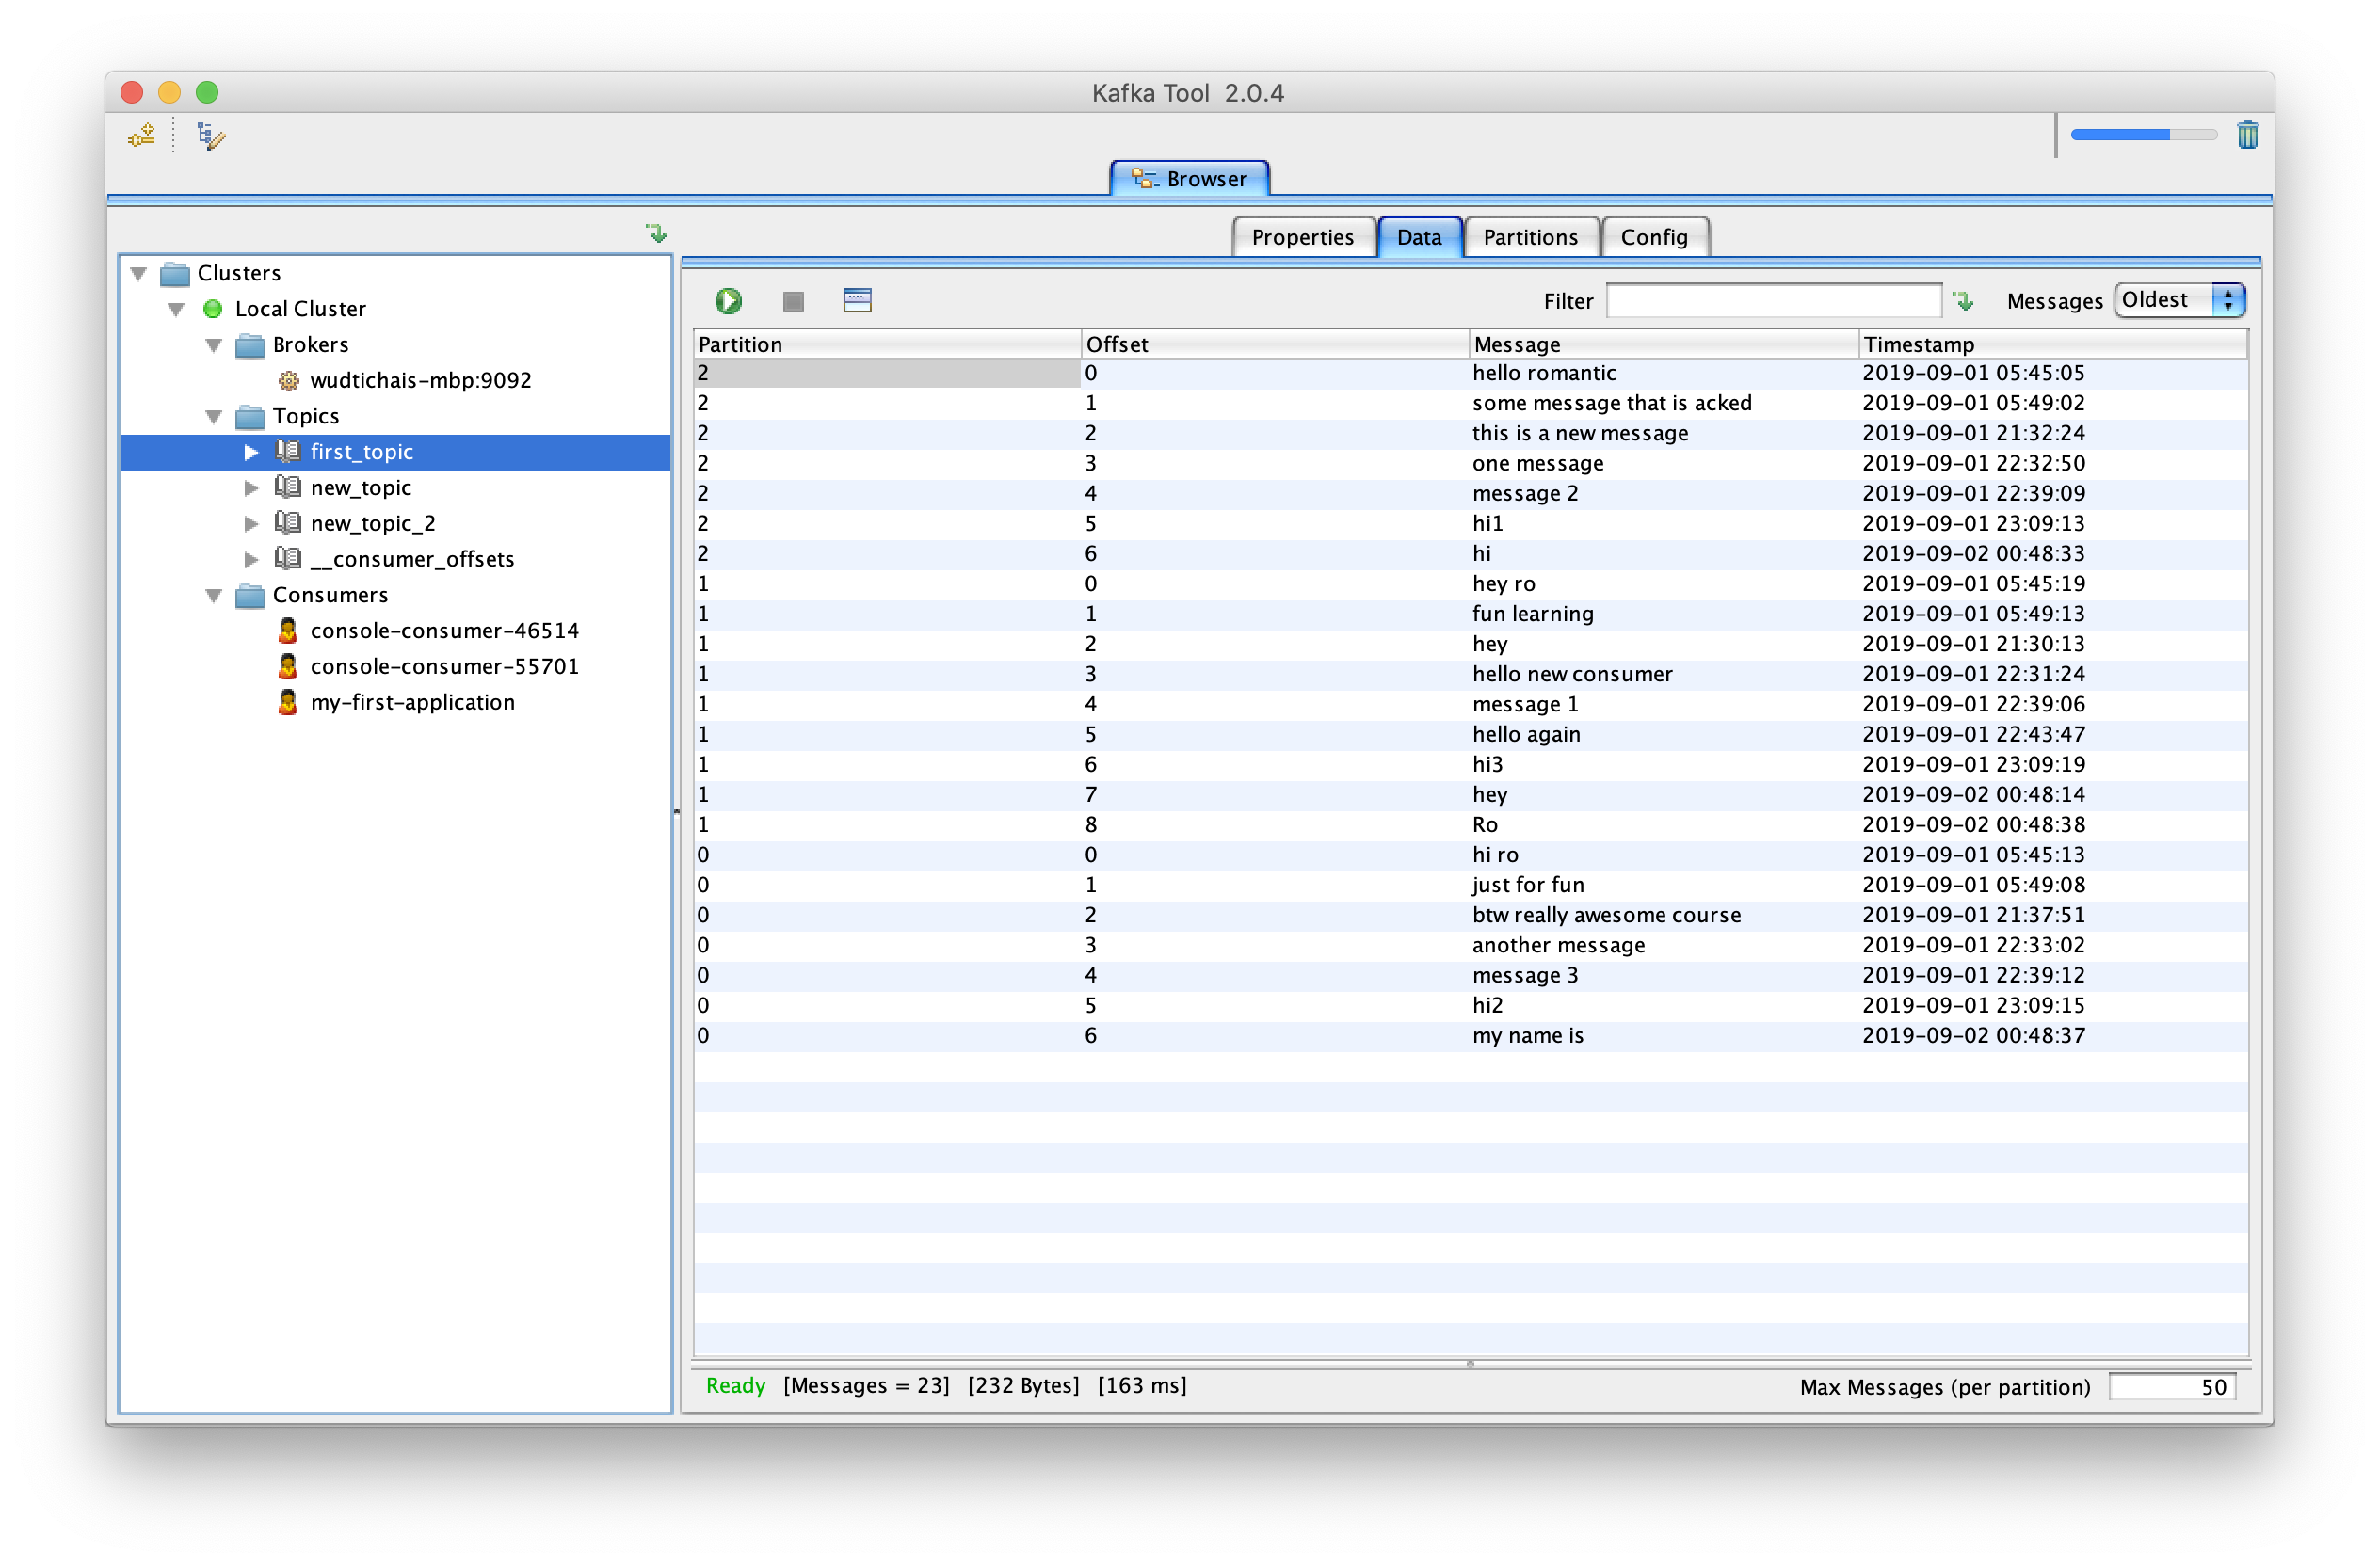Select the 'my name is' message row
This screenshot has height=1566, width=2380.
[1471, 1035]
